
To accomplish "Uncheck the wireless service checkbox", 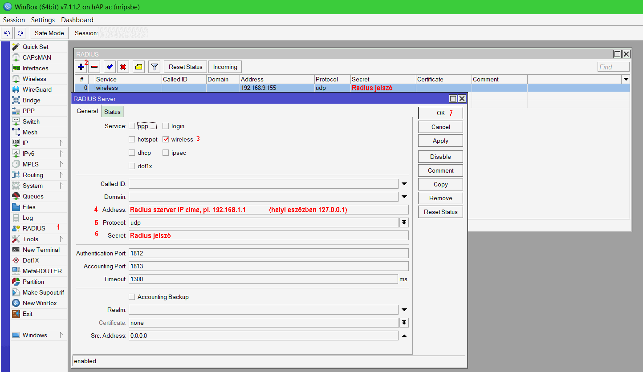I will [x=166, y=139].
